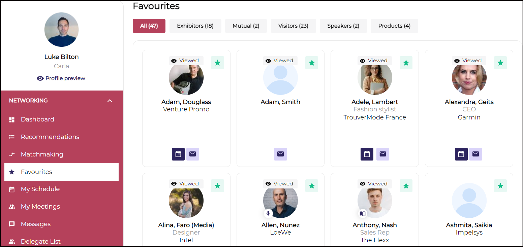Open Dashboard from the sidebar
The image size is (523, 247).
37,119
